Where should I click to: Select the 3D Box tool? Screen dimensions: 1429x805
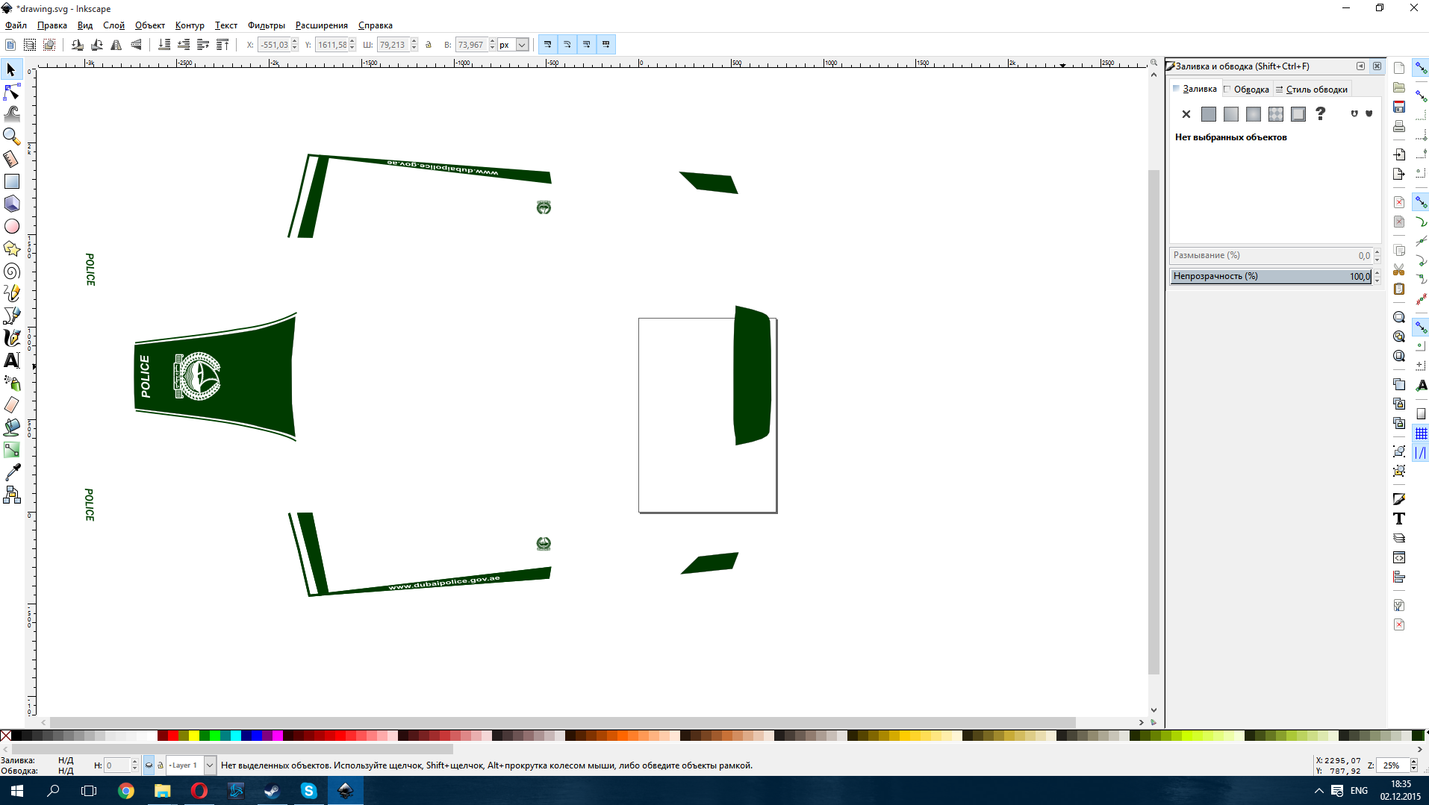click(x=11, y=204)
